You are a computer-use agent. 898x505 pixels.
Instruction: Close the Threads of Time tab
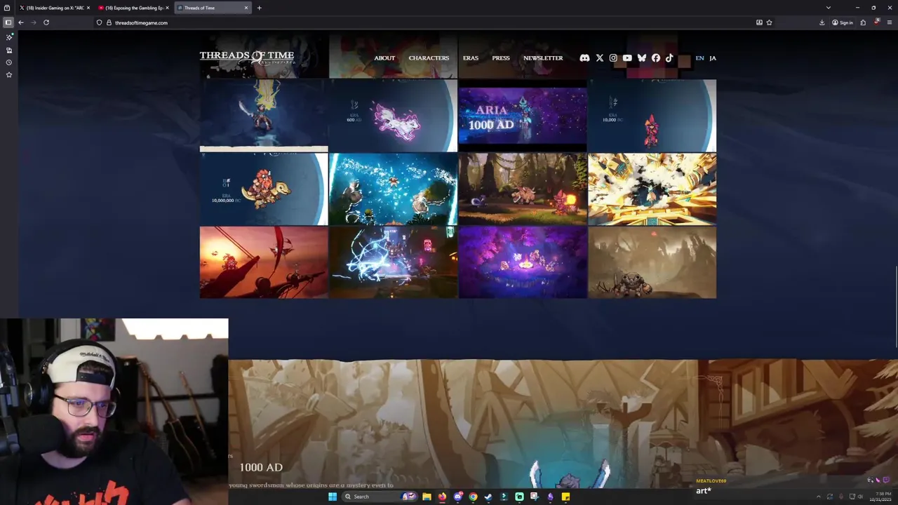(x=246, y=8)
